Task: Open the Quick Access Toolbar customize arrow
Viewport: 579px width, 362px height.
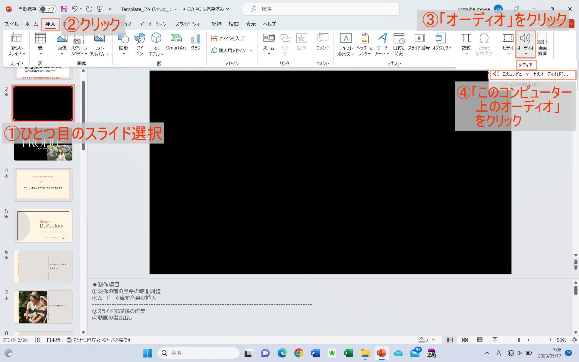Action: tap(110, 9)
